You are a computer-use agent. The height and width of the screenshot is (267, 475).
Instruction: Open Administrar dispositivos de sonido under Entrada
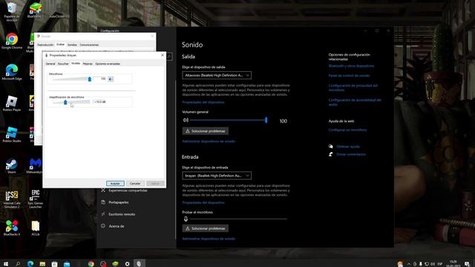209,239
